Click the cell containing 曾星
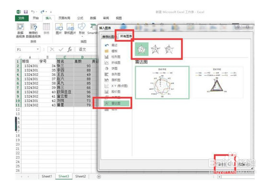Image resolution: width=272 pixels, height=181 pixels. (x=65, y=105)
